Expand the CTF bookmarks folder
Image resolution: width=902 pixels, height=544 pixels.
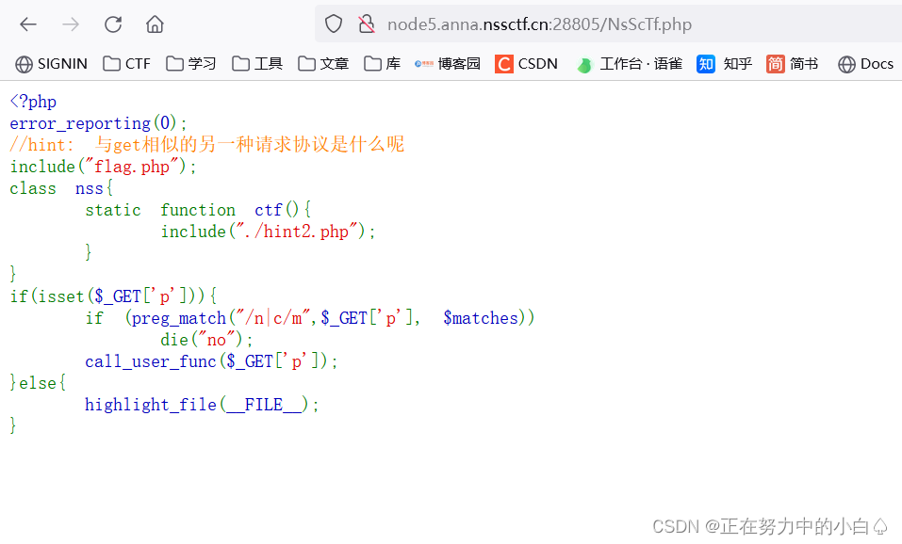click(125, 64)
